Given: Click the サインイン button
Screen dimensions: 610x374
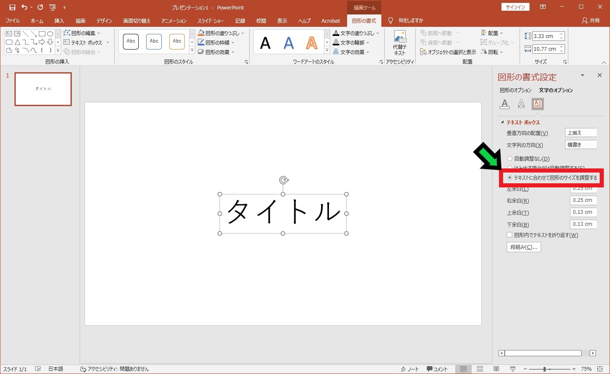Looking at the screenshot, I should (x=515, y=7).
